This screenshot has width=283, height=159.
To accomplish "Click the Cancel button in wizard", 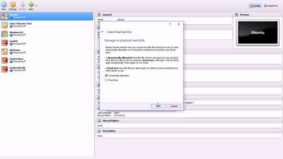I will [174, 106].
